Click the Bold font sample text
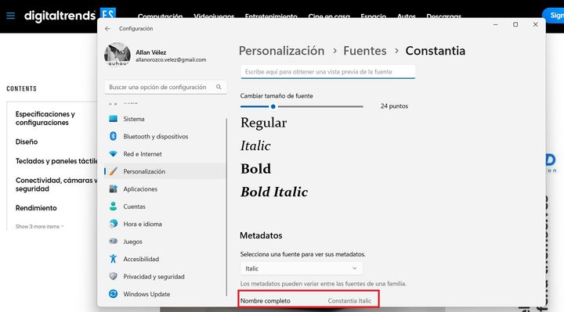This screenshot has height=312, width=564. [255, 169]
